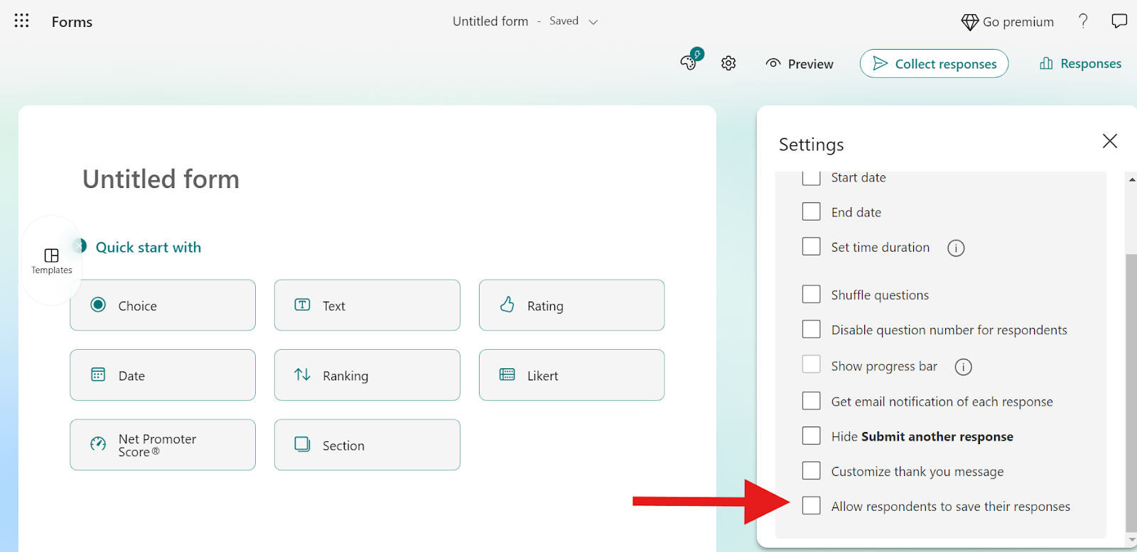This screenshot has width=1137, height=552.
Task: Add a Date question
Action: (163, 375)
